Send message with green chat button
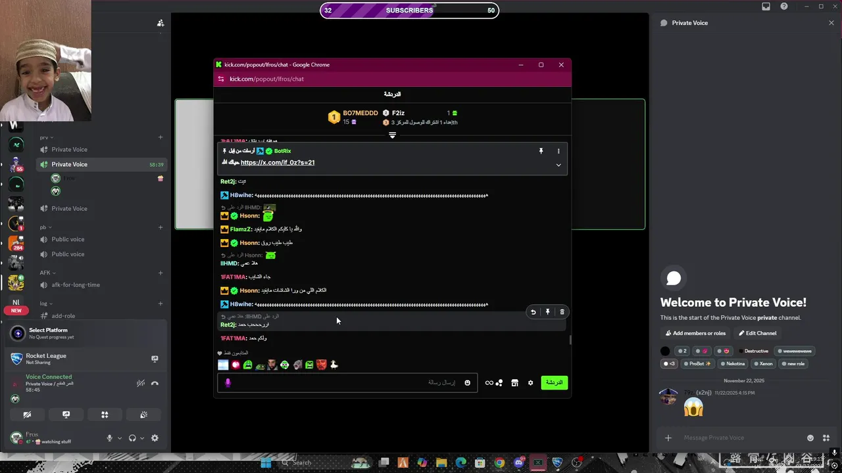This screenshot has height=473, width=842. (x=554, y=382)
